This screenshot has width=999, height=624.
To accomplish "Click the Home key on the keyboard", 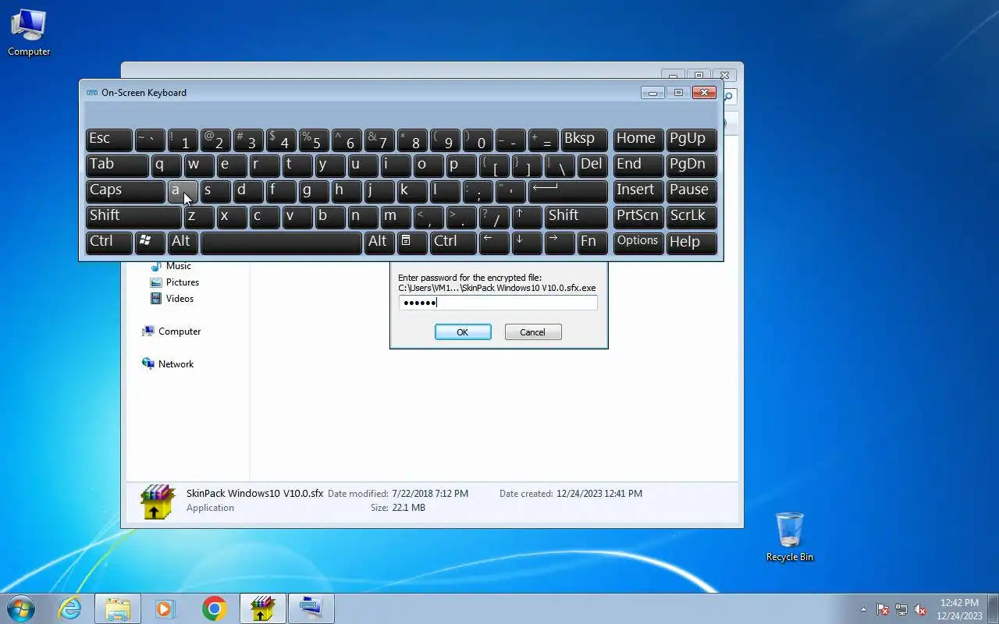I will 638,140.
